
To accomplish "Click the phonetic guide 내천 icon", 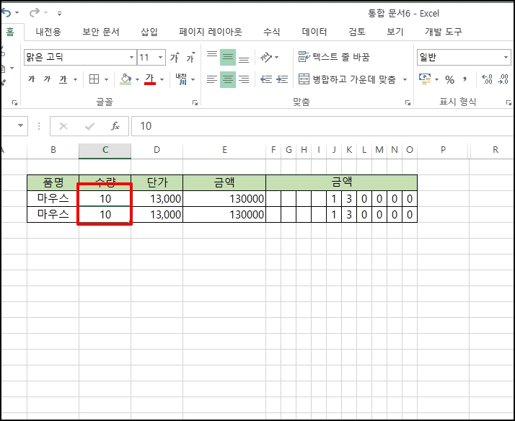I will coord(182,79).
